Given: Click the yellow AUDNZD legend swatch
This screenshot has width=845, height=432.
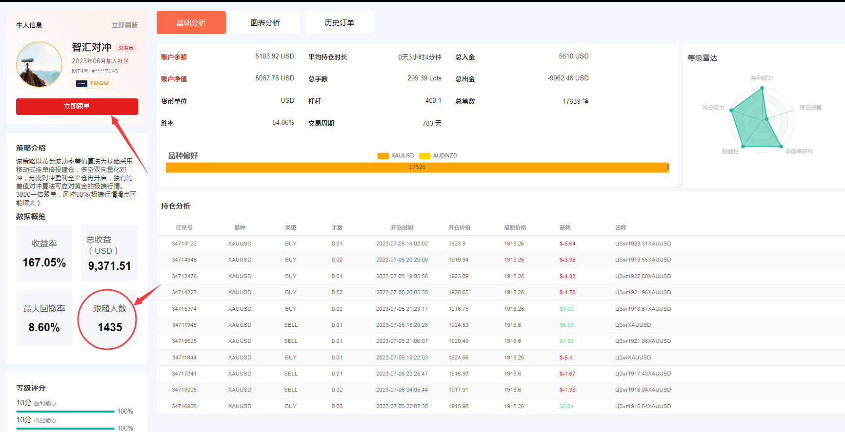Looking at the screenshot, I should pos(425,156).
